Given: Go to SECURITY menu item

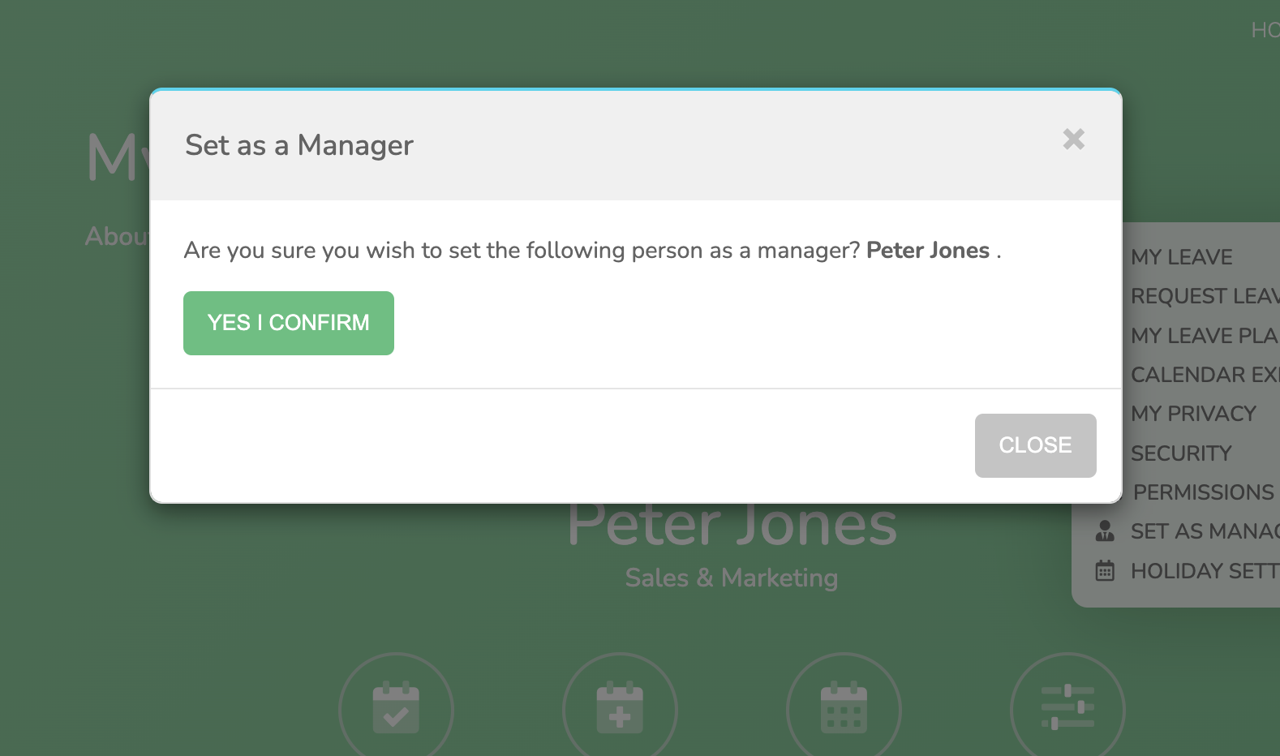Looking at the screenshot, I should click(1181, 453).
